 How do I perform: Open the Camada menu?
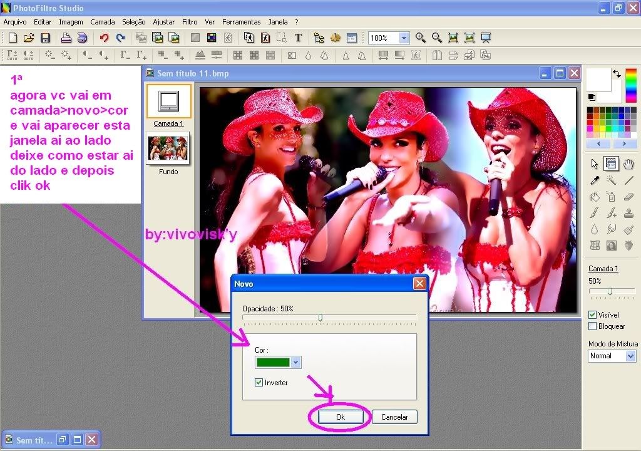pos(102,22)
